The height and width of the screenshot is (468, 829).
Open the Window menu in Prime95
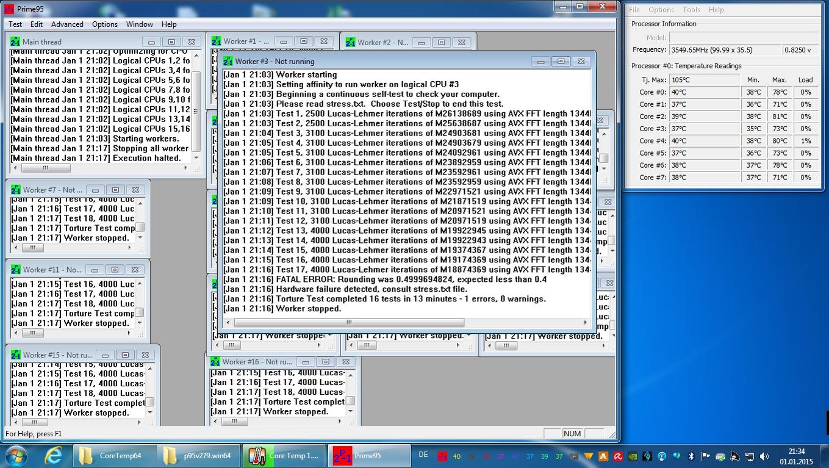140,24
